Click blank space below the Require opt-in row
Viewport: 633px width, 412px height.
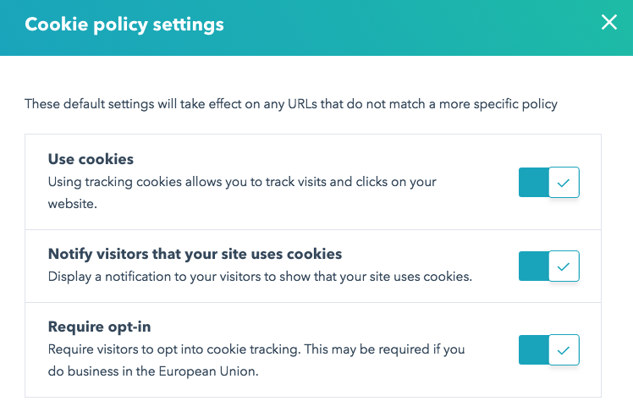313,405
